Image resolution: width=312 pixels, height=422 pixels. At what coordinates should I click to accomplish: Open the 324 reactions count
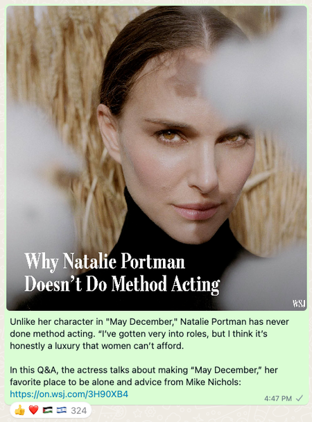point(79,411)
